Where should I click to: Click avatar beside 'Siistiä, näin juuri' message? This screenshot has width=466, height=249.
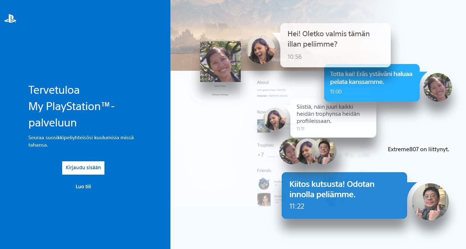tap(275, 119)
